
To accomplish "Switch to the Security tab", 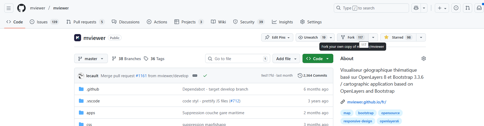I will pos(249,22).
